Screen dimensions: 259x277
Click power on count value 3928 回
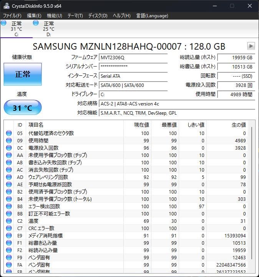[236, 85]
